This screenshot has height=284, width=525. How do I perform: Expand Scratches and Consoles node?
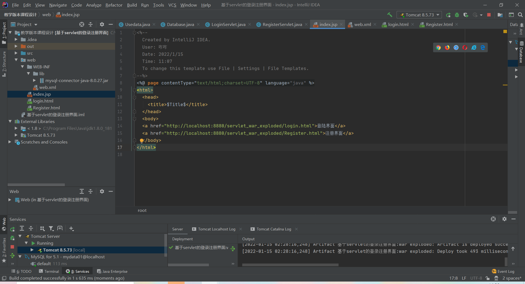pos(10,142)
